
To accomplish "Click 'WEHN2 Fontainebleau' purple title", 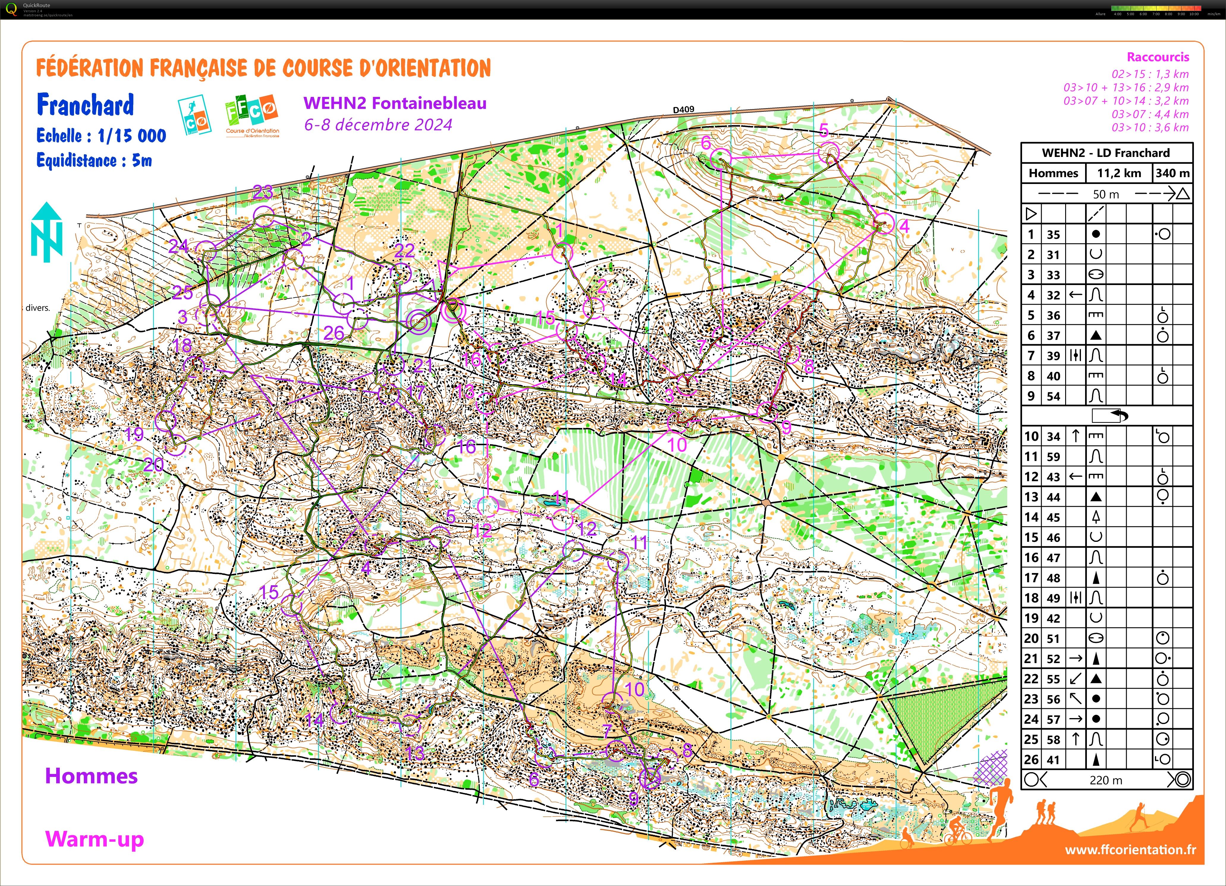I will [x=395, y=103].
